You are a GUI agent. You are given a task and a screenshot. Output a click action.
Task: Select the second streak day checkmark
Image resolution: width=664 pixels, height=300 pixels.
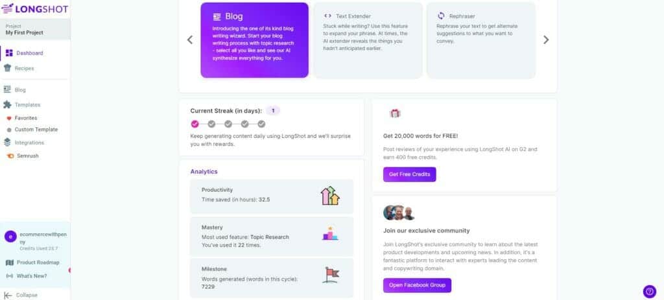tap(211, 124)
